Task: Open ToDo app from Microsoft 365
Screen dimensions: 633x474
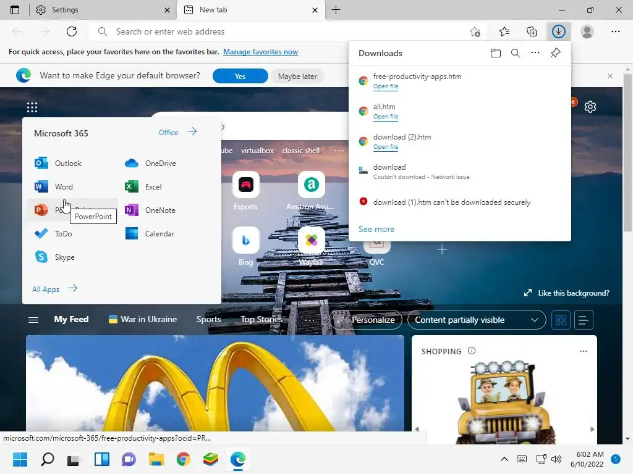Action: pos(54,234)
